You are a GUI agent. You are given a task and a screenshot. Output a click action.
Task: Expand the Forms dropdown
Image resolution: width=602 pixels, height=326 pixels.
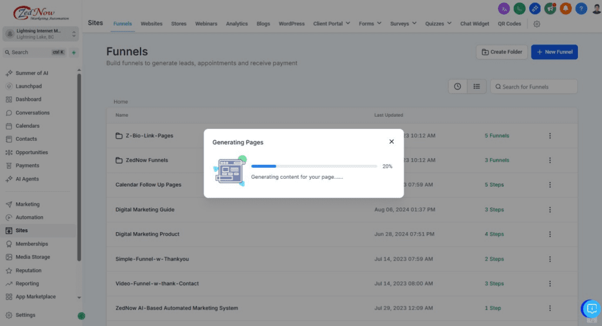(x=370, y=24)
